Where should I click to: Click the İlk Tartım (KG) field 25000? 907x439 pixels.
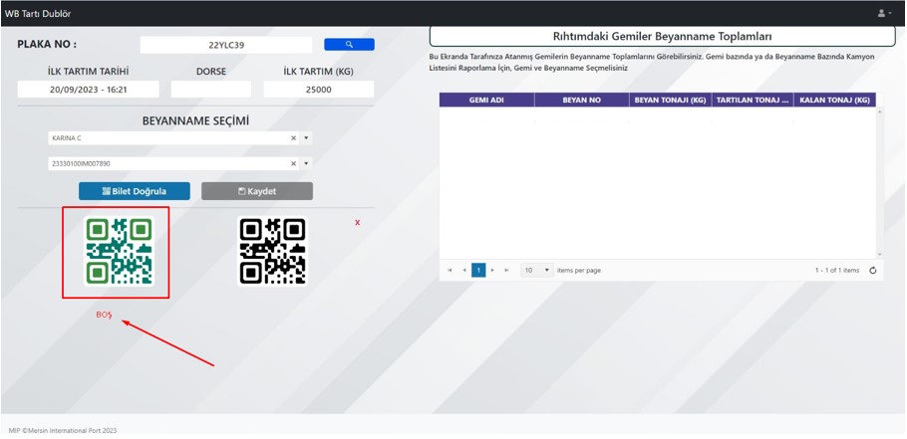[x=319, y=90]
